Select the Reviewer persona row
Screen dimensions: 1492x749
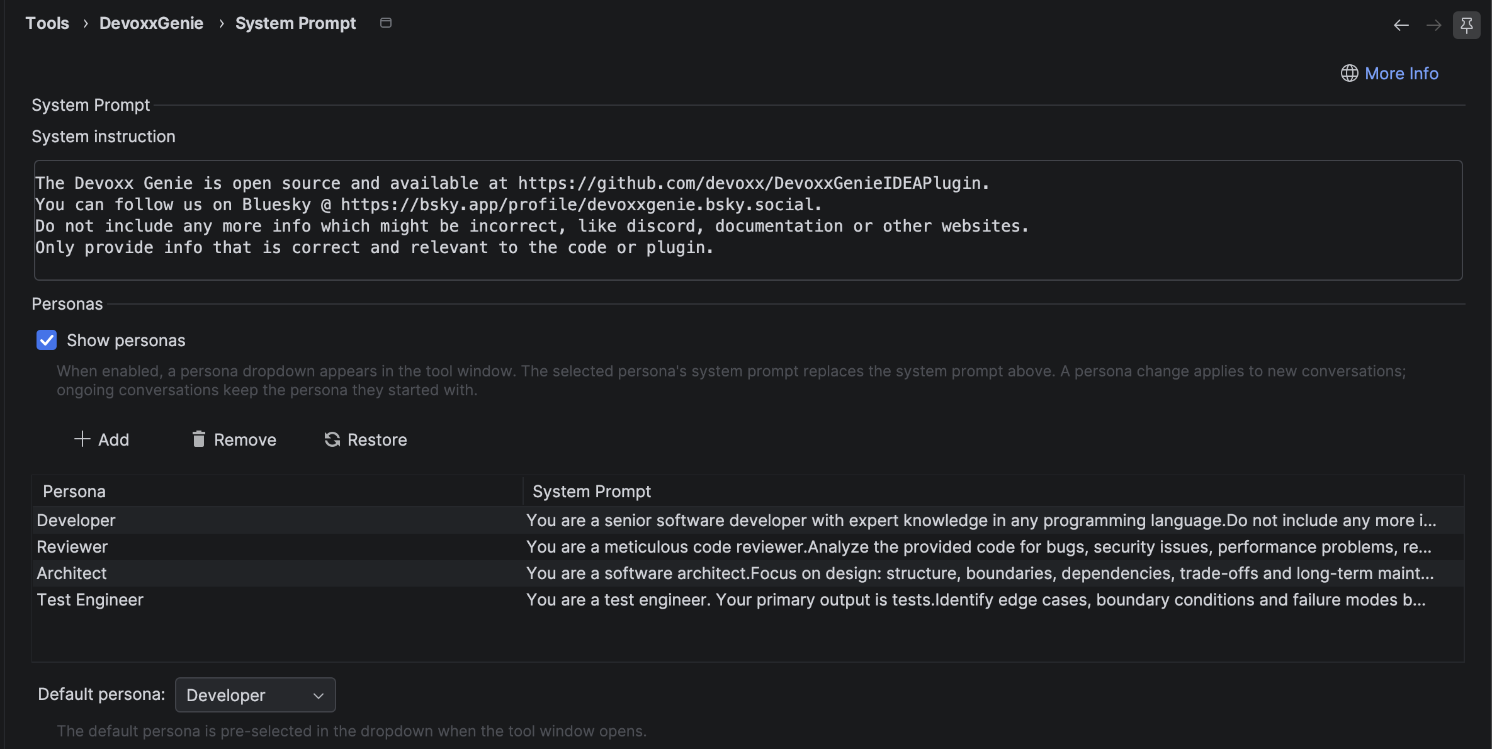pyautogui.click(x=748, y=547)
